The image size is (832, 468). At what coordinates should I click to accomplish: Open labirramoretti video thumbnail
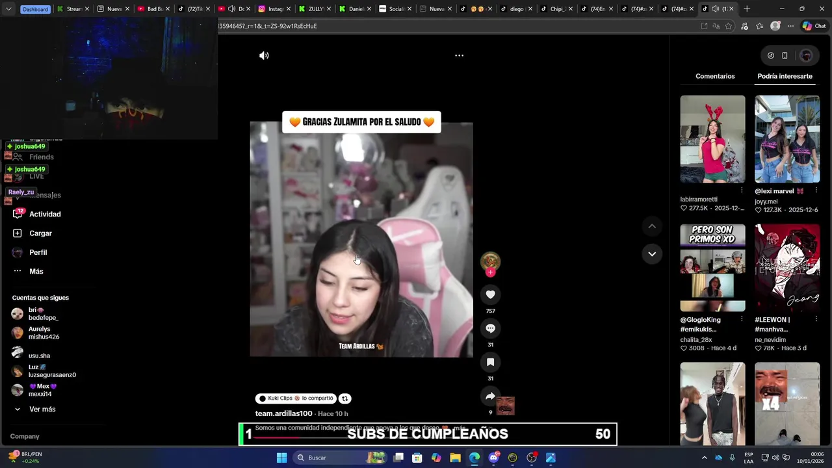coord(712,139)
